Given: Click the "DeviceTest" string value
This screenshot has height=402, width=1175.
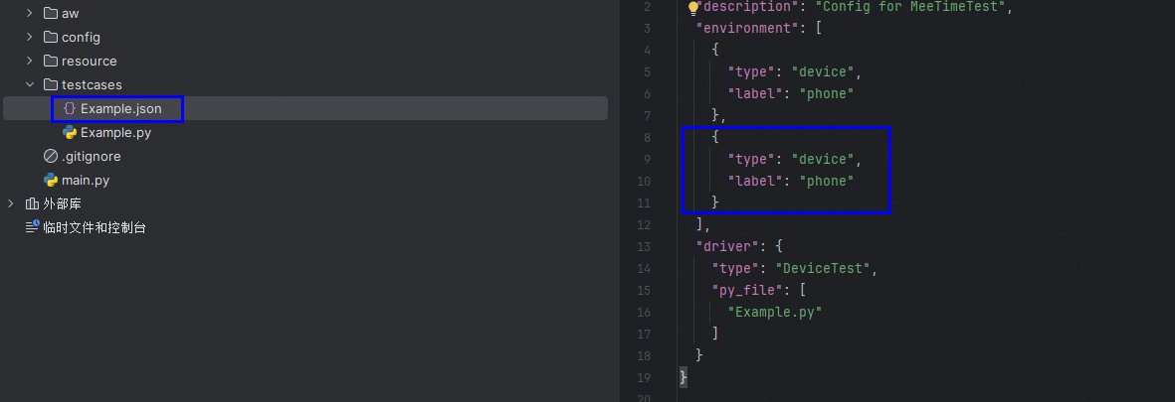Looking at the screenshot, I should pyautogui.click(x=823, y=267).
